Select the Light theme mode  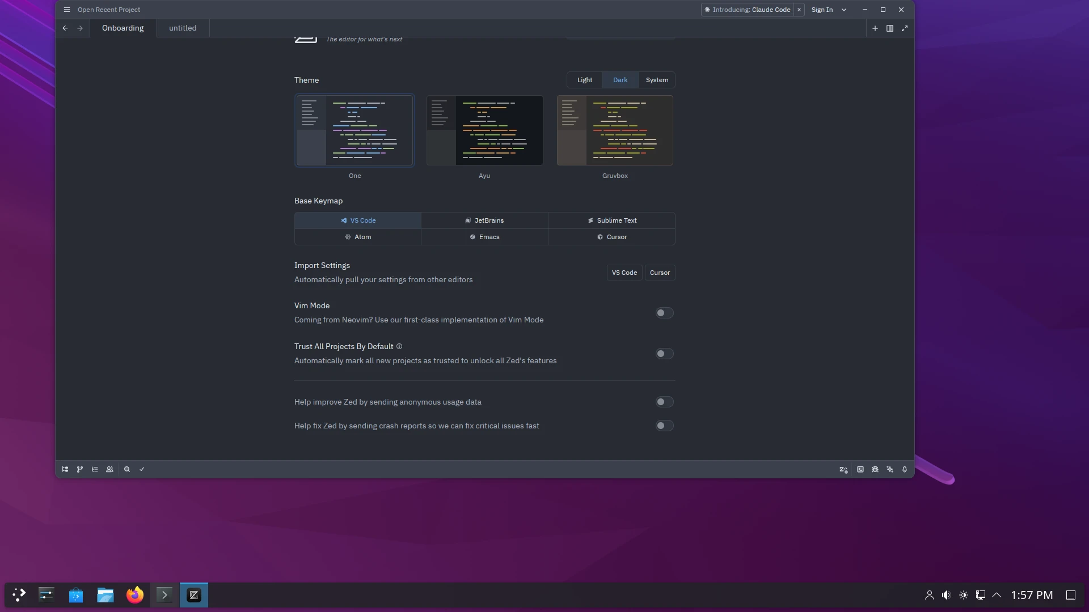tap(584, 80)
